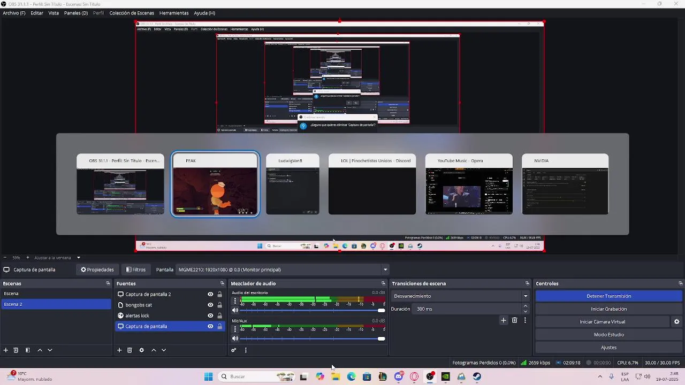Viewport: 685px width, 385px height.
Task: Add a scene transition with plus icon
Action: click(504, 320)
